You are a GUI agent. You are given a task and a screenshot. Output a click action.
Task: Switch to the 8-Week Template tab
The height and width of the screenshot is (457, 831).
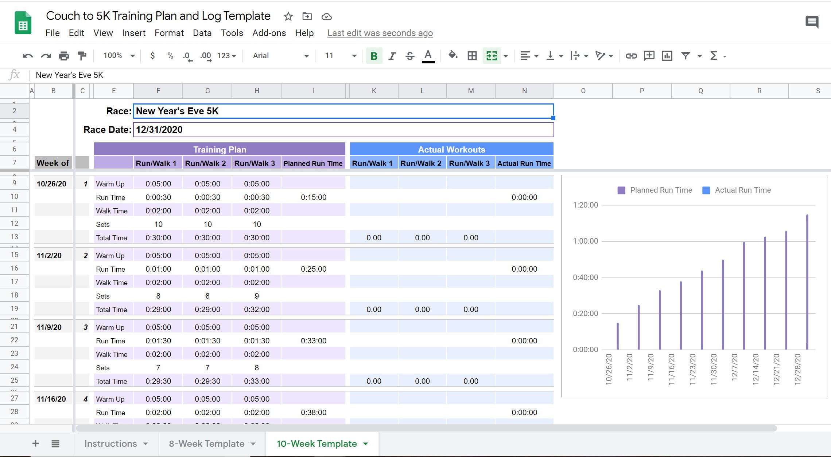pos(206,444)
